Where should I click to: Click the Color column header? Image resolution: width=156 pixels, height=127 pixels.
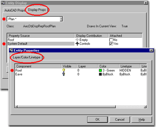pos(108,66)
